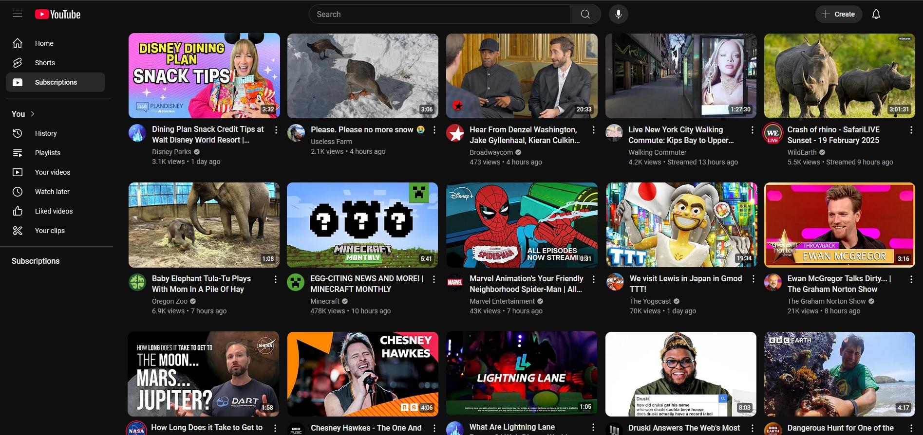Open Watch later list
This screenshot has width=923, height=435.
pos(52,192)
